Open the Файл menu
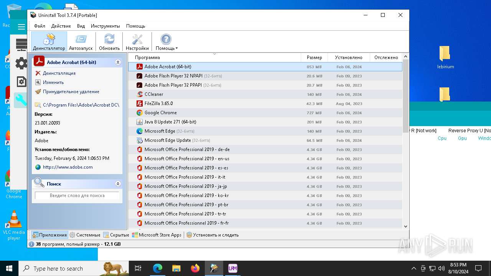Image resolution: width=491 pixels, height=276 pixels. coord(40,26)
